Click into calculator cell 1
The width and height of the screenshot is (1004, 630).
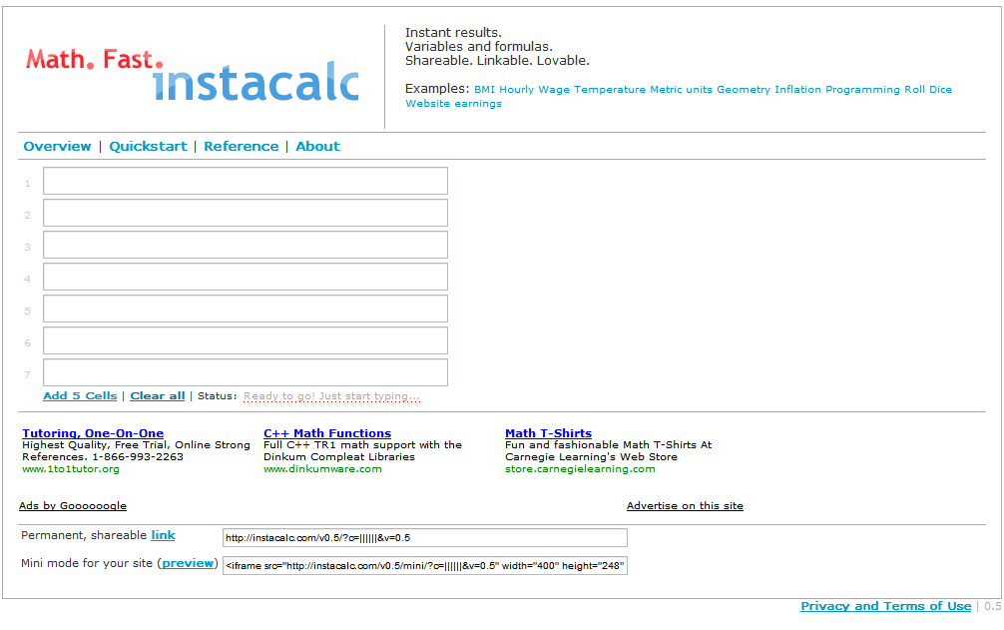(245, 181)
